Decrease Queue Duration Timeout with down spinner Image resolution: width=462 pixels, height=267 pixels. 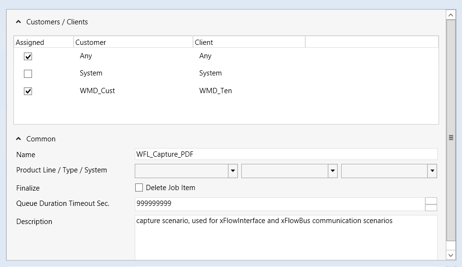tap(431, 207)
